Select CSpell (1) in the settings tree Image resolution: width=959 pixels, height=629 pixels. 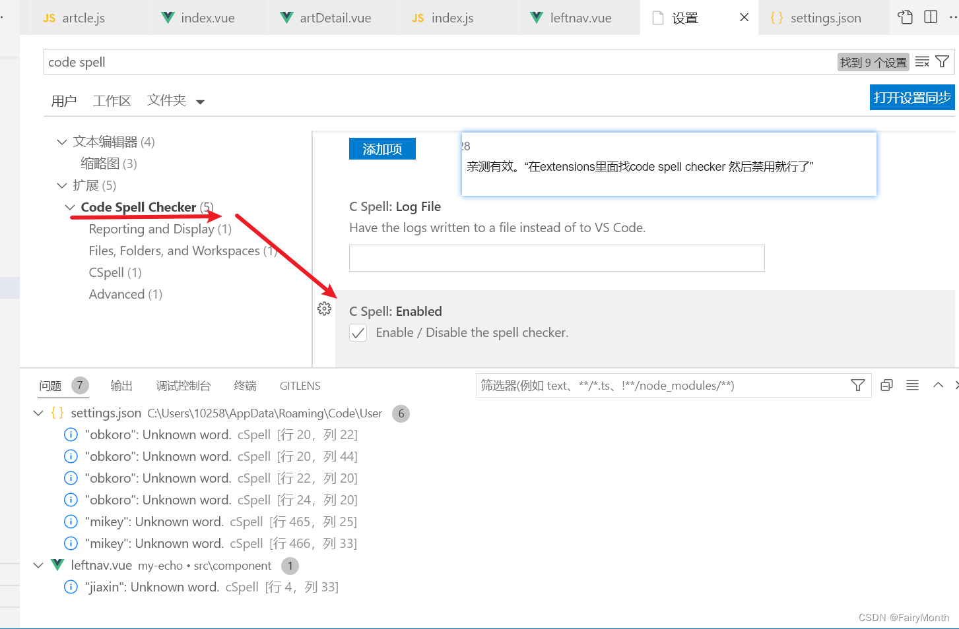(x=116, y=272)
